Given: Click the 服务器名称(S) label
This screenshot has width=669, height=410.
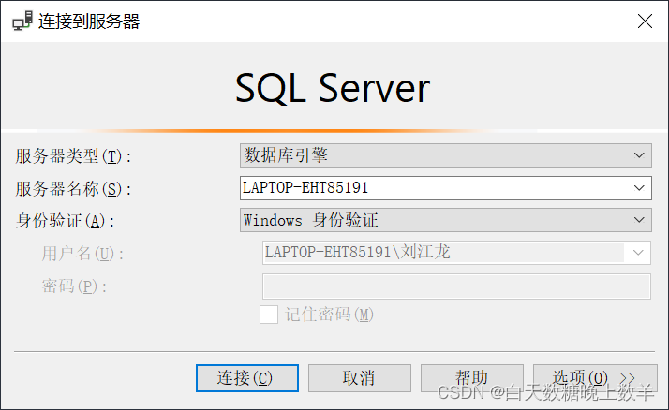Looking at the screenshot, I should click(73, 188).
